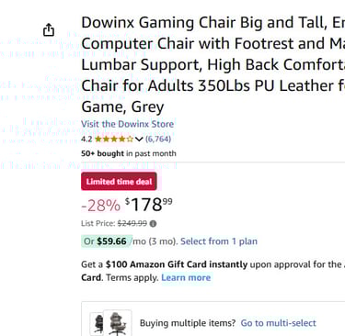Open the 6,764 customer reviews link

click(158, 140)
